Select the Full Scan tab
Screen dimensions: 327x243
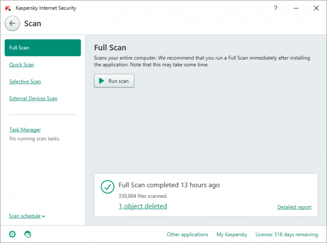pyautogui.click(x=43, y=48)
